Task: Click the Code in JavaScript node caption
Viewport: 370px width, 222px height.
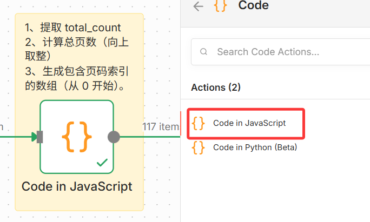Action: [77, 186]
